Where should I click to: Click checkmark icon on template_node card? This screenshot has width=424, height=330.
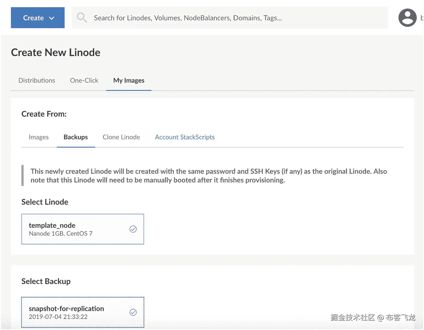click(133, 229)
